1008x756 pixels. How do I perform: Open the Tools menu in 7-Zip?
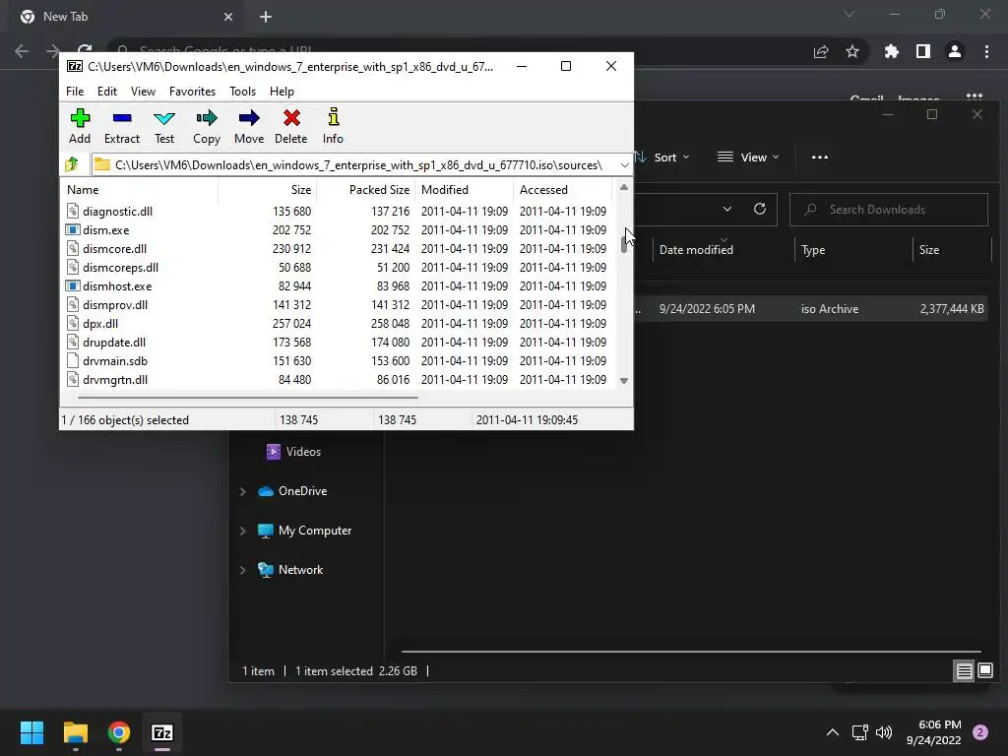242,92
